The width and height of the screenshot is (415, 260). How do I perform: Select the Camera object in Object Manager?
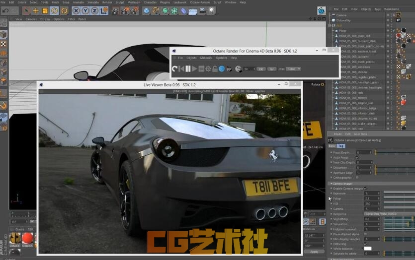341,15
